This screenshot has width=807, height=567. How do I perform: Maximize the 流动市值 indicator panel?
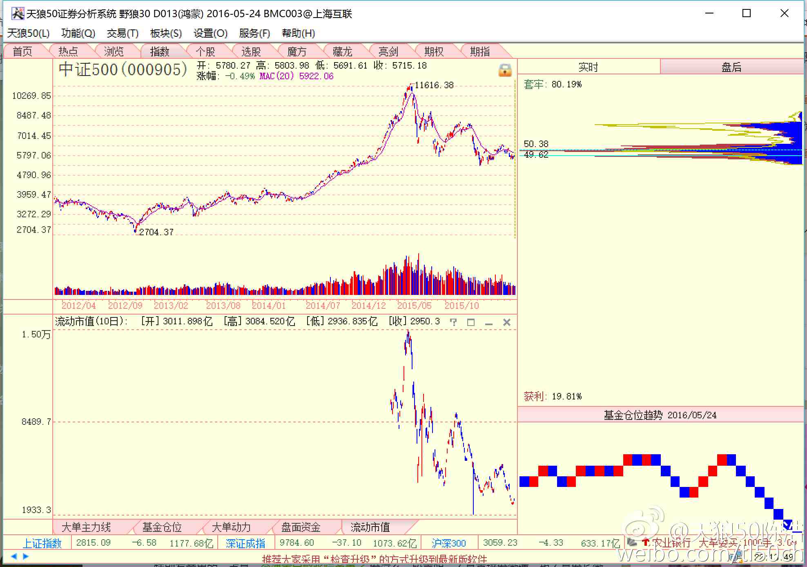470,322
